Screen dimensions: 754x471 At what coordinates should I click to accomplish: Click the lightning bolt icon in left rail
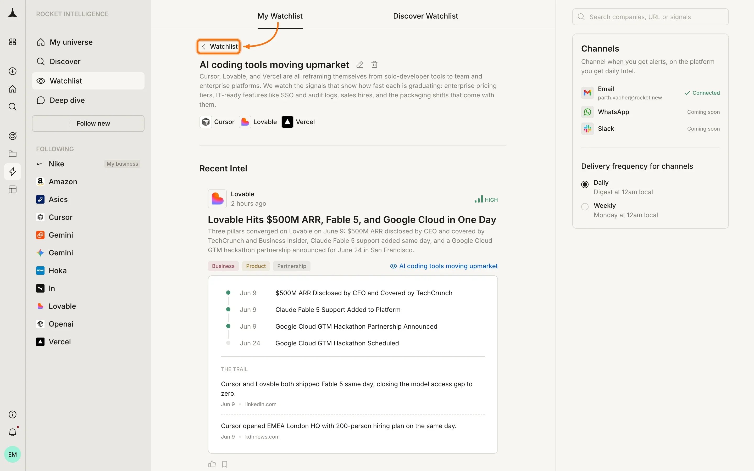(x=13, y=172)
